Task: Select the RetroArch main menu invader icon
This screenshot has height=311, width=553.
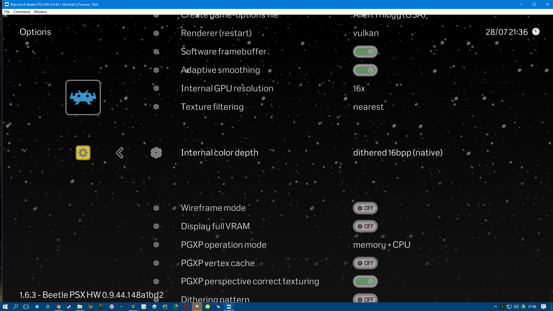Action: click(83, 97)
